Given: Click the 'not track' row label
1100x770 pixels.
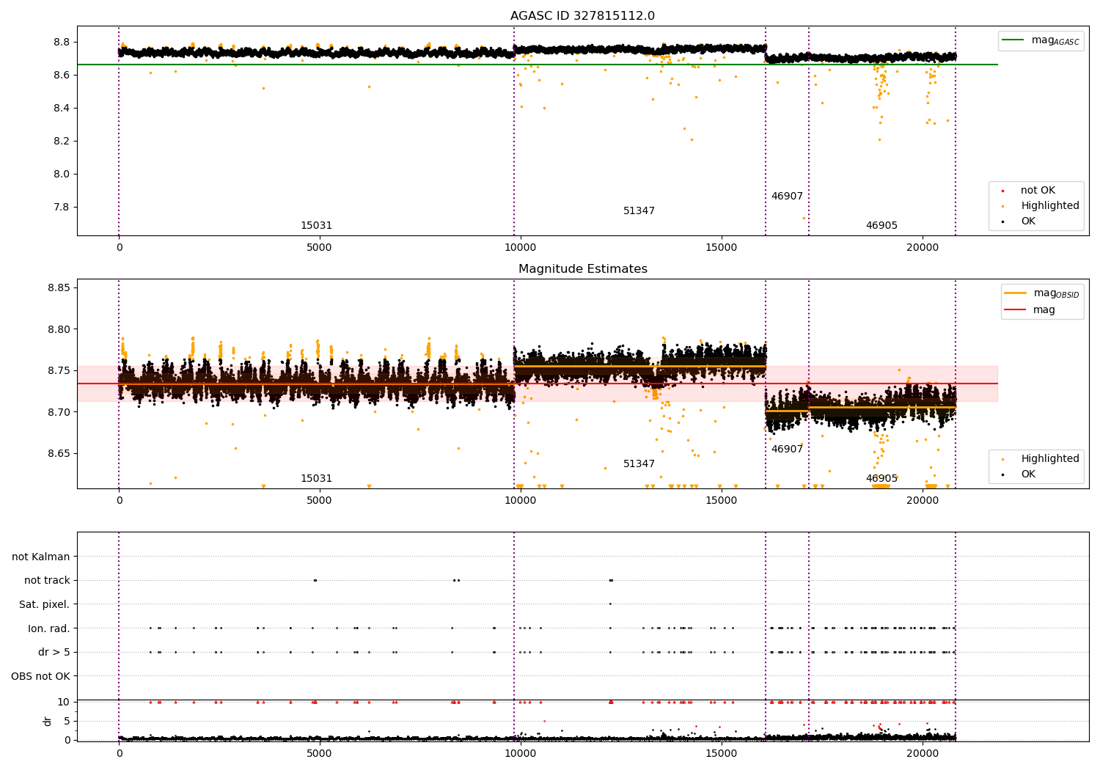Looking at the screenshot, I should coord(47,581).
